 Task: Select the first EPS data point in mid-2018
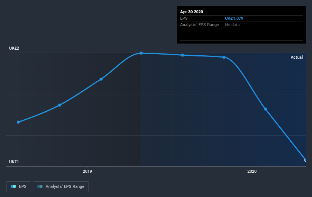pos(18,122)
